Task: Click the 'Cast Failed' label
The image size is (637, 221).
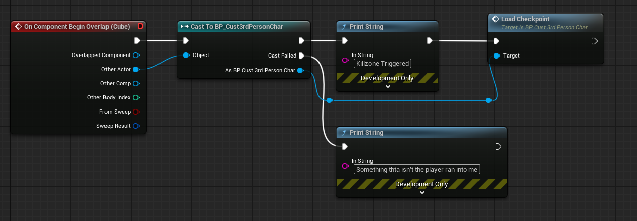Action: (x=282, y=56)
